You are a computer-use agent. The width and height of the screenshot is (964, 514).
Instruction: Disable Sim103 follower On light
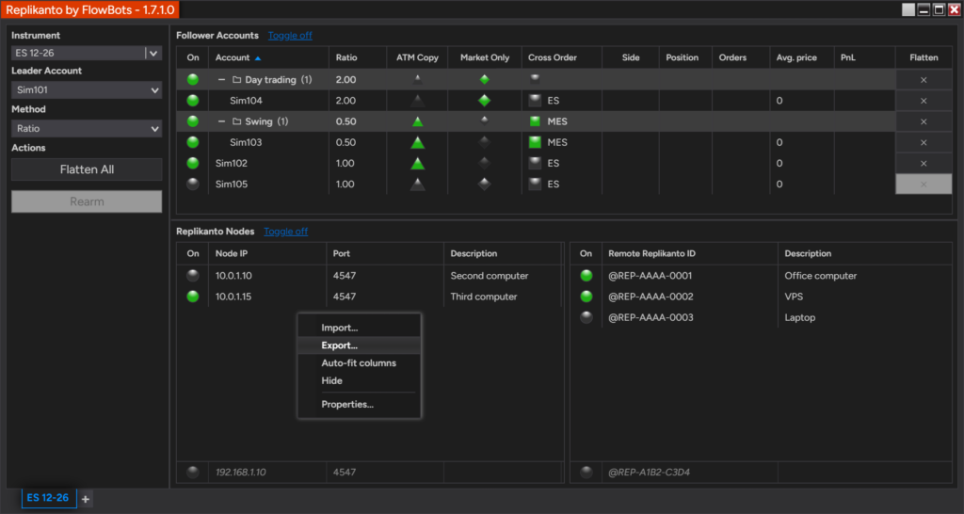(x=193, y=142)
